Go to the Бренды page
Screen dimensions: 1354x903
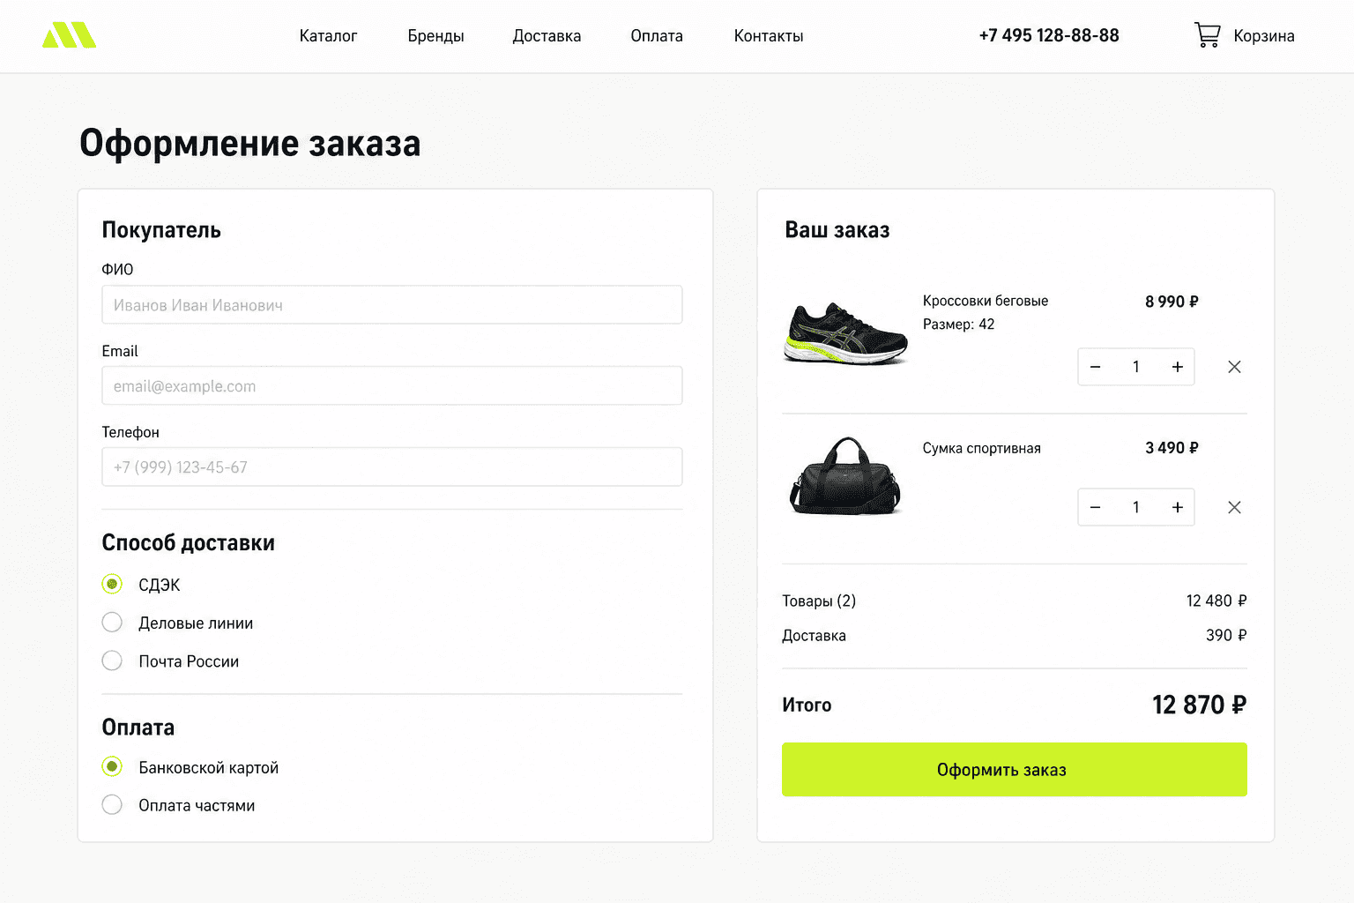435,36
